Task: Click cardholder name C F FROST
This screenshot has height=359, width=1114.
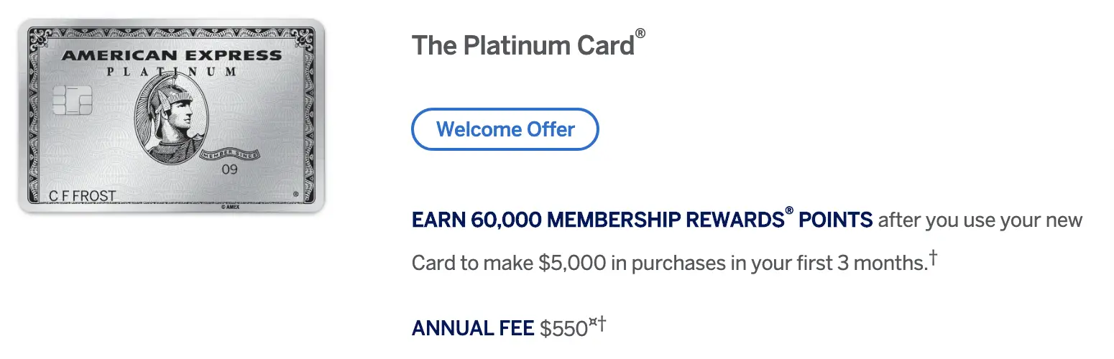Action: pos(81,197)
